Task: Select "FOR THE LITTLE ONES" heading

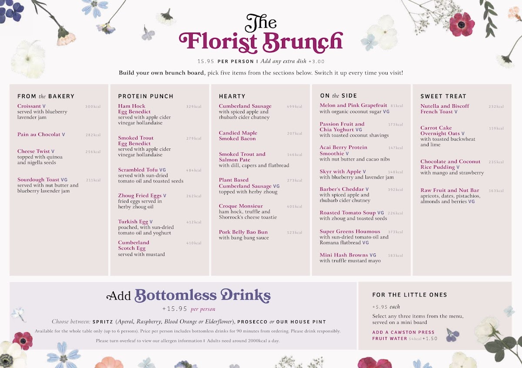Action: coord(410,295)
